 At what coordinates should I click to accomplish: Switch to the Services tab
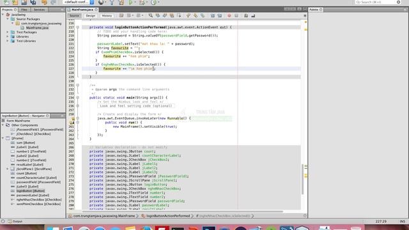39,10
